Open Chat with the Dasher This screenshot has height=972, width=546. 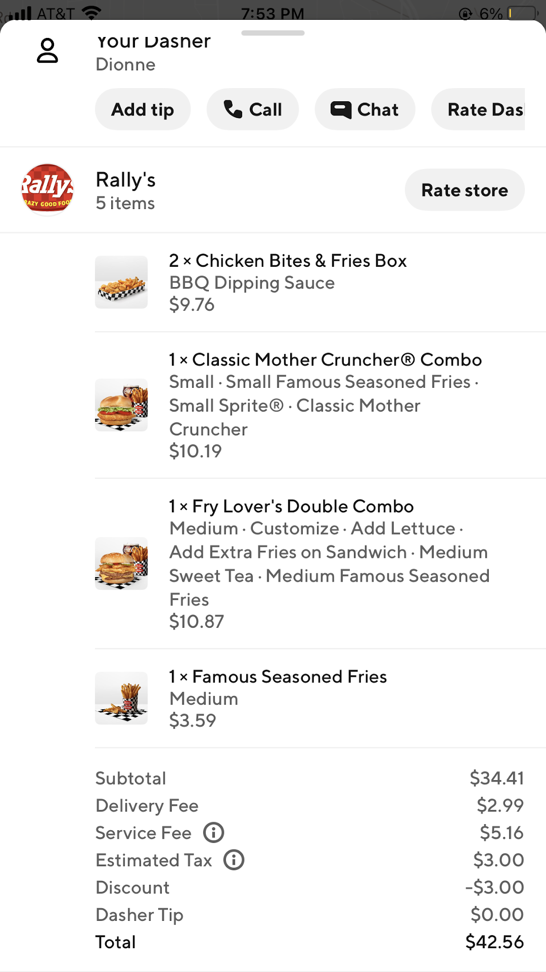pyautogui.click(x=365, y=109)
